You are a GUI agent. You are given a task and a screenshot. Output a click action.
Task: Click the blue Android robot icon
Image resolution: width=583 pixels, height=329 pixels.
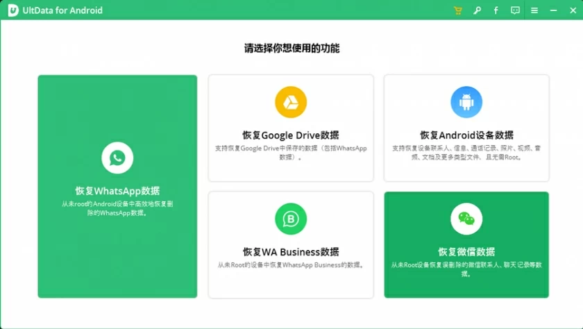pyautogui.click(x=466, y=102)
